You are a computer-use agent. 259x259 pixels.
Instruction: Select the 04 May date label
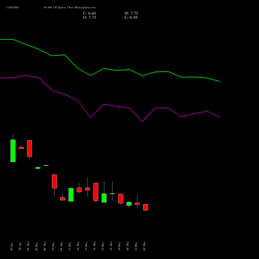[28, 246]
